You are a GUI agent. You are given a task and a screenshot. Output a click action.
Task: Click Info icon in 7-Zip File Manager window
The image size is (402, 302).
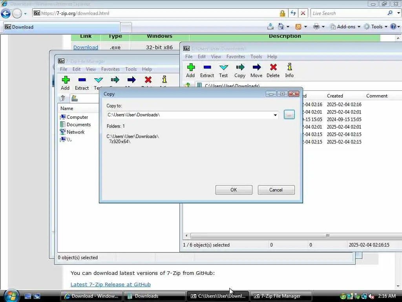click(x=164, y=79)
